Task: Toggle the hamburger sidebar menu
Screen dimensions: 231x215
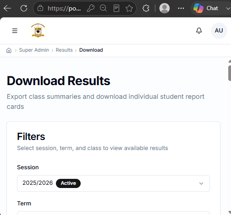Action: [15, 31]
